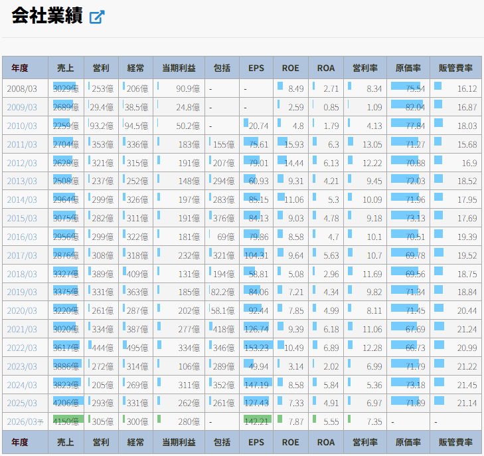Click the 販管費率 top column header

pyautogui.click(x=455, y=68)
